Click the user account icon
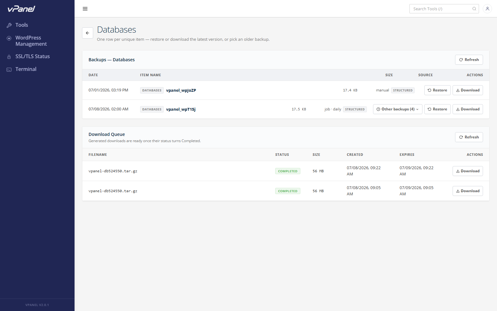This screenshot has width=497, height=311. pos(487,9)
